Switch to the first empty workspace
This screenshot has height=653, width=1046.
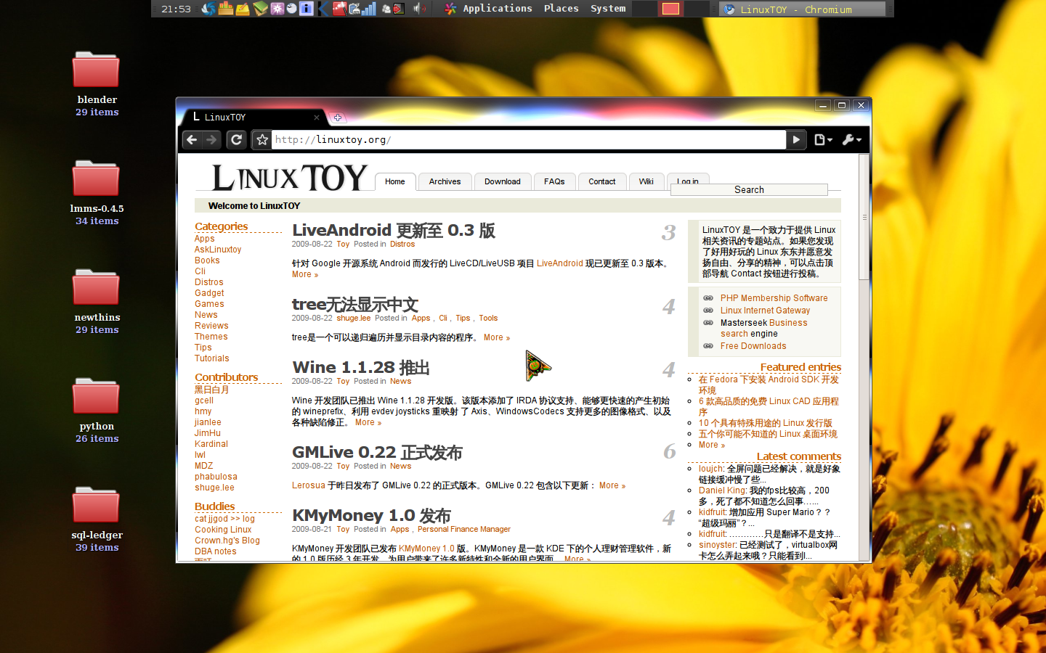pos(644,9)
